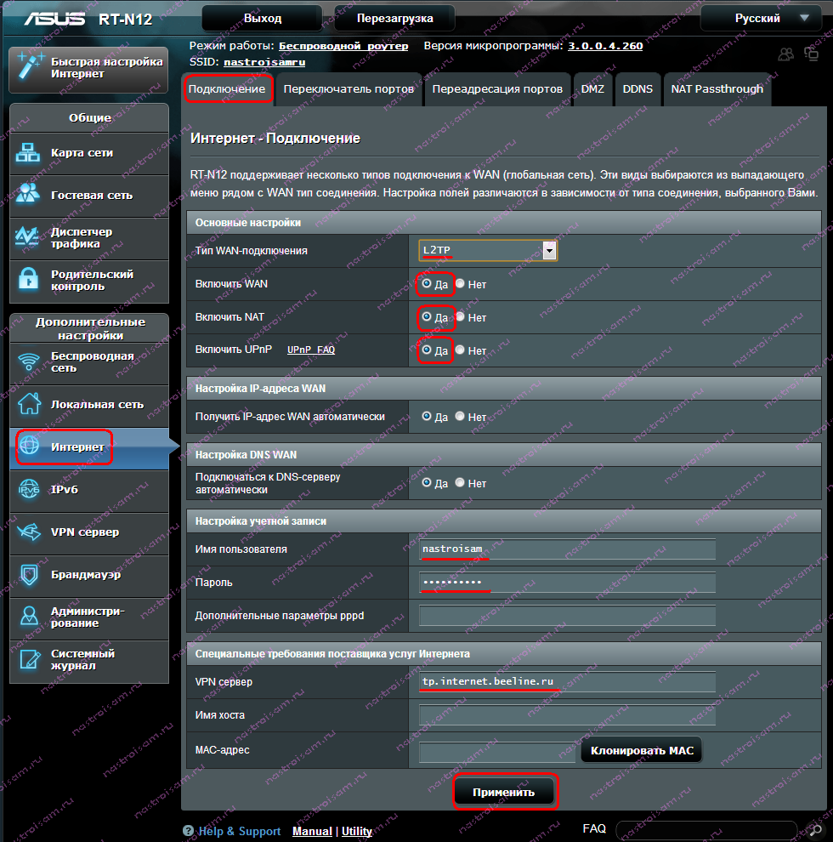Open the IPv6 settings icon
Viewport: 833px width, 842px height.
pos(29,490)
